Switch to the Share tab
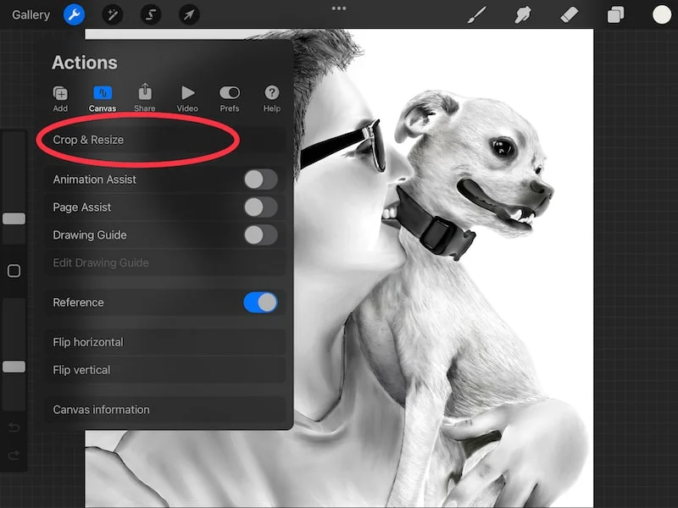The height and width of the screenshot is (508, 678). (144, 99)
